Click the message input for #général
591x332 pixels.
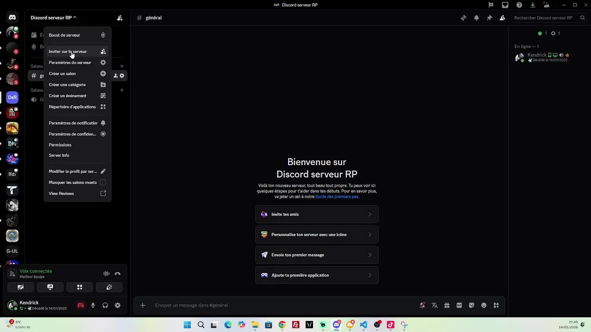tap(283, 305)
